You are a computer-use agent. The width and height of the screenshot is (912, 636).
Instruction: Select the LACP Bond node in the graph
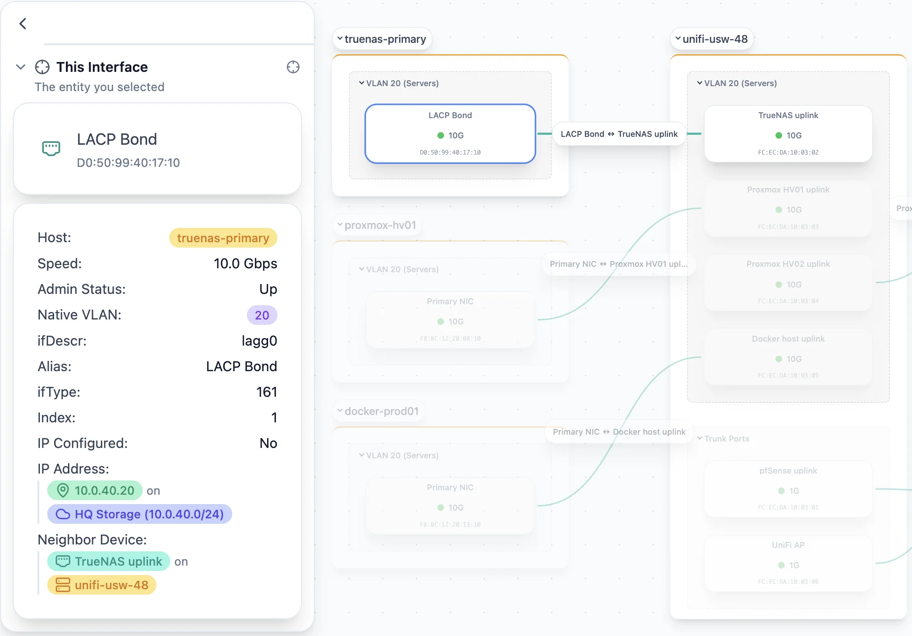[x=450, y=133]
